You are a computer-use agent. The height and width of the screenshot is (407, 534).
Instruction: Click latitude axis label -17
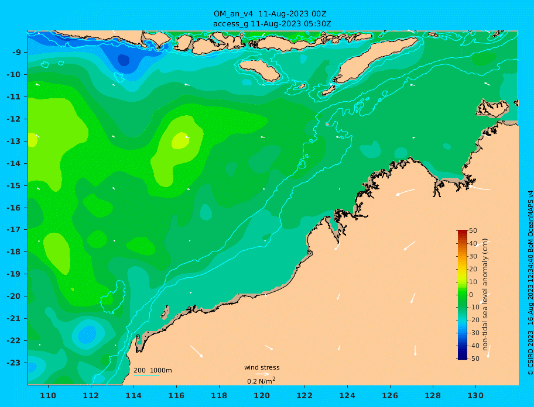click(x=13, y=229)
